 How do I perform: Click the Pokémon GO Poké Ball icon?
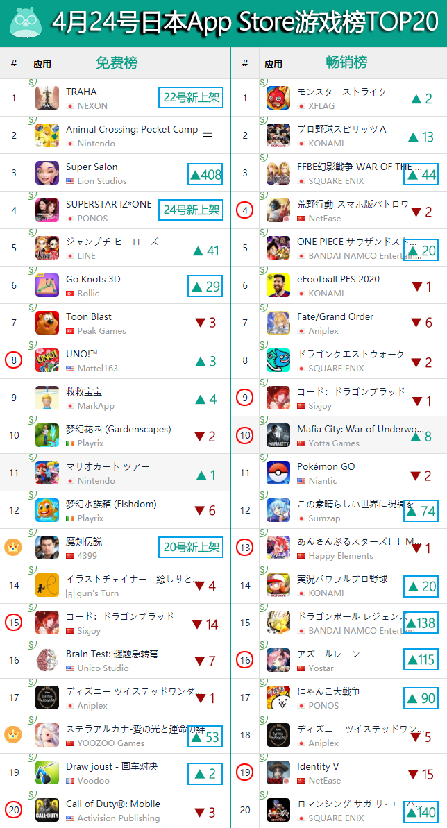tap(278, 473)
